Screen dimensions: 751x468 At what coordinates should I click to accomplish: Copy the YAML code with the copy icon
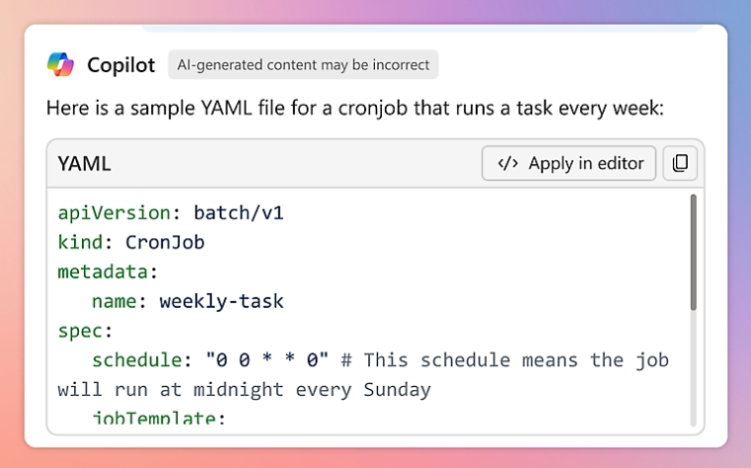tap(680, 164)
